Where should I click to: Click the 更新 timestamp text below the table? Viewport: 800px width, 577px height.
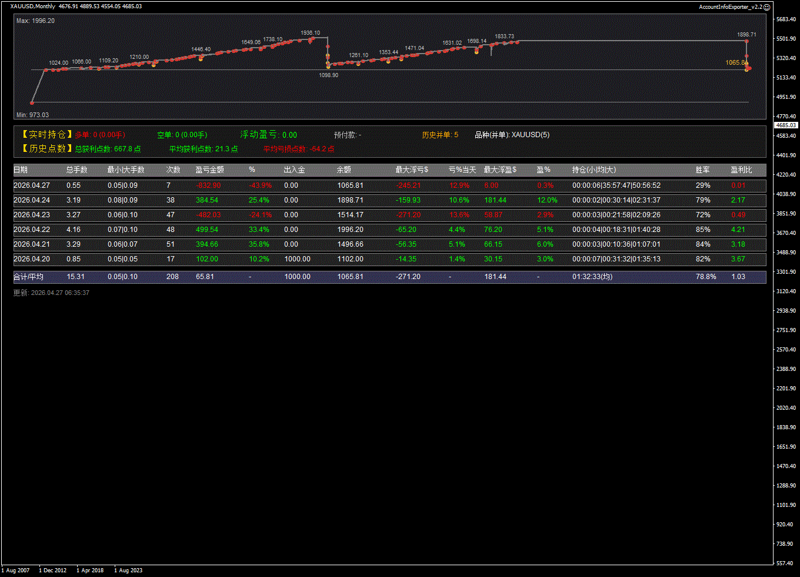click(x=51, y=293)
